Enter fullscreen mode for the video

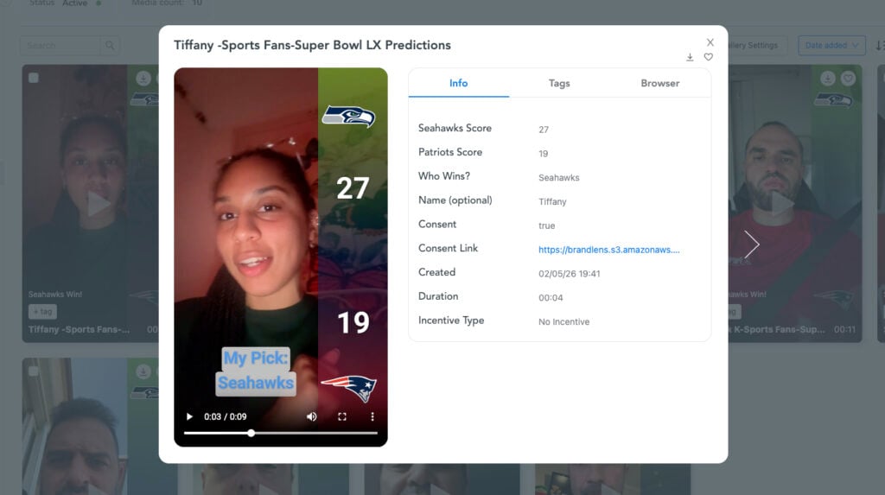[x=342, y=416]
